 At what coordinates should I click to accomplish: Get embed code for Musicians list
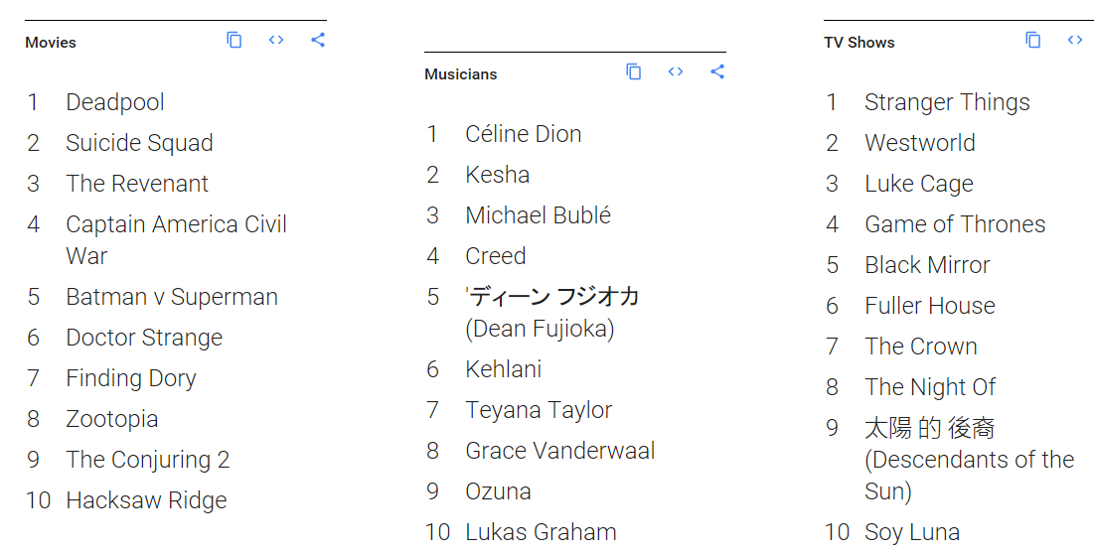pos(676,72)
